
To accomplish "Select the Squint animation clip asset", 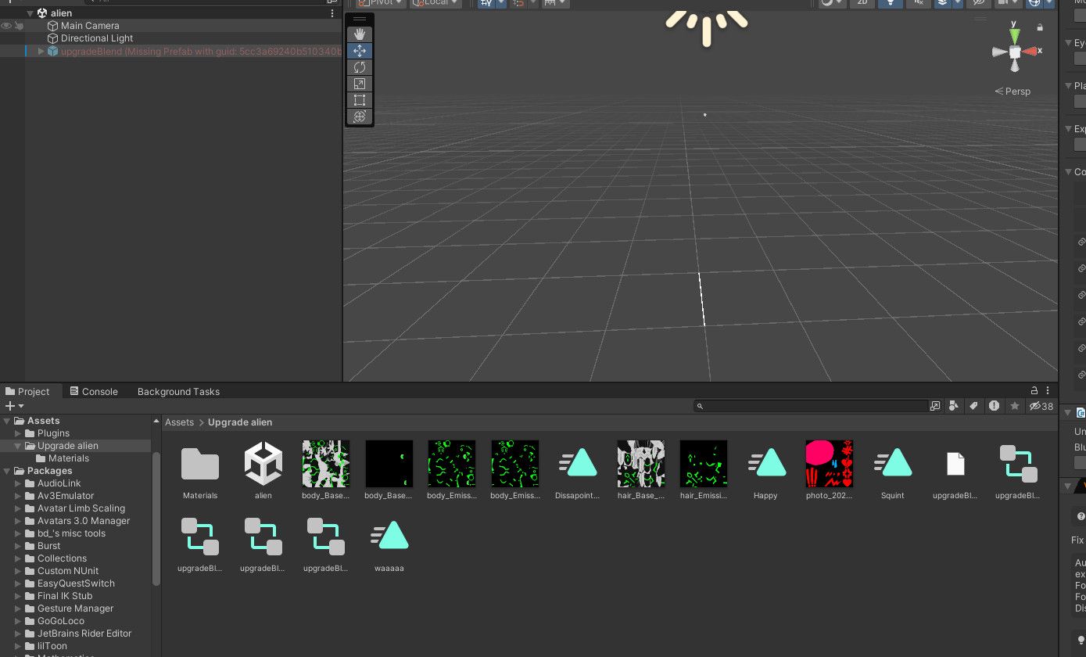I will coord(893,463).
